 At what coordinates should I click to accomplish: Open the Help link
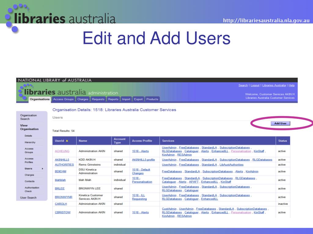[291, 85]
